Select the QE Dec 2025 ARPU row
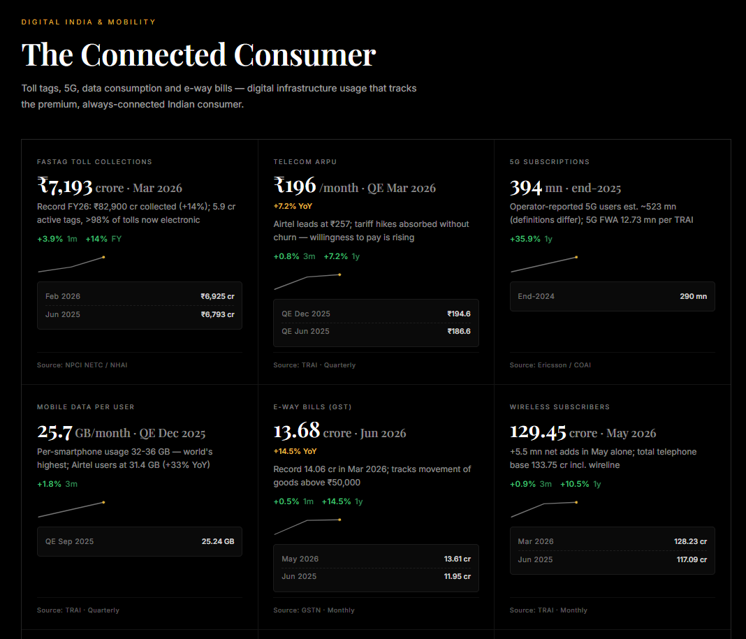The width and height of the screenshot is (746, 639). tap(376, 314)
